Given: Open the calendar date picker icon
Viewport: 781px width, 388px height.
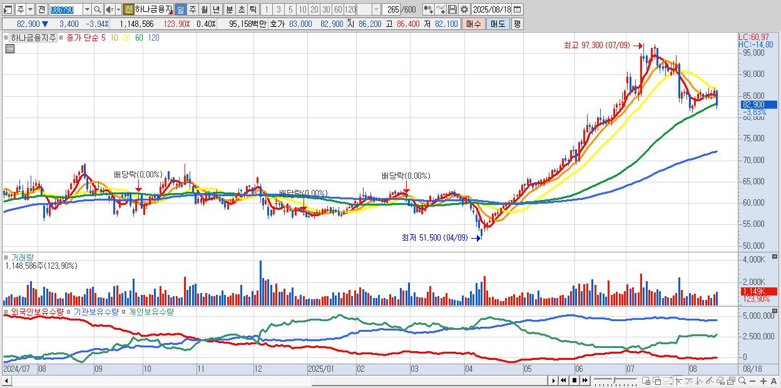Looking at the screenshot, I should coord(516,9).
